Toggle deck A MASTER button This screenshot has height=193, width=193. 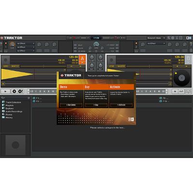[x=15, y=66]
